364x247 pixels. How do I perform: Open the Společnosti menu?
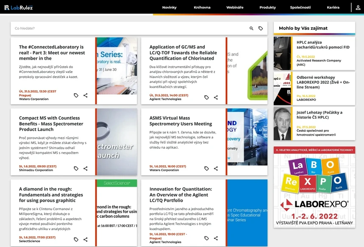coord(300,8)
